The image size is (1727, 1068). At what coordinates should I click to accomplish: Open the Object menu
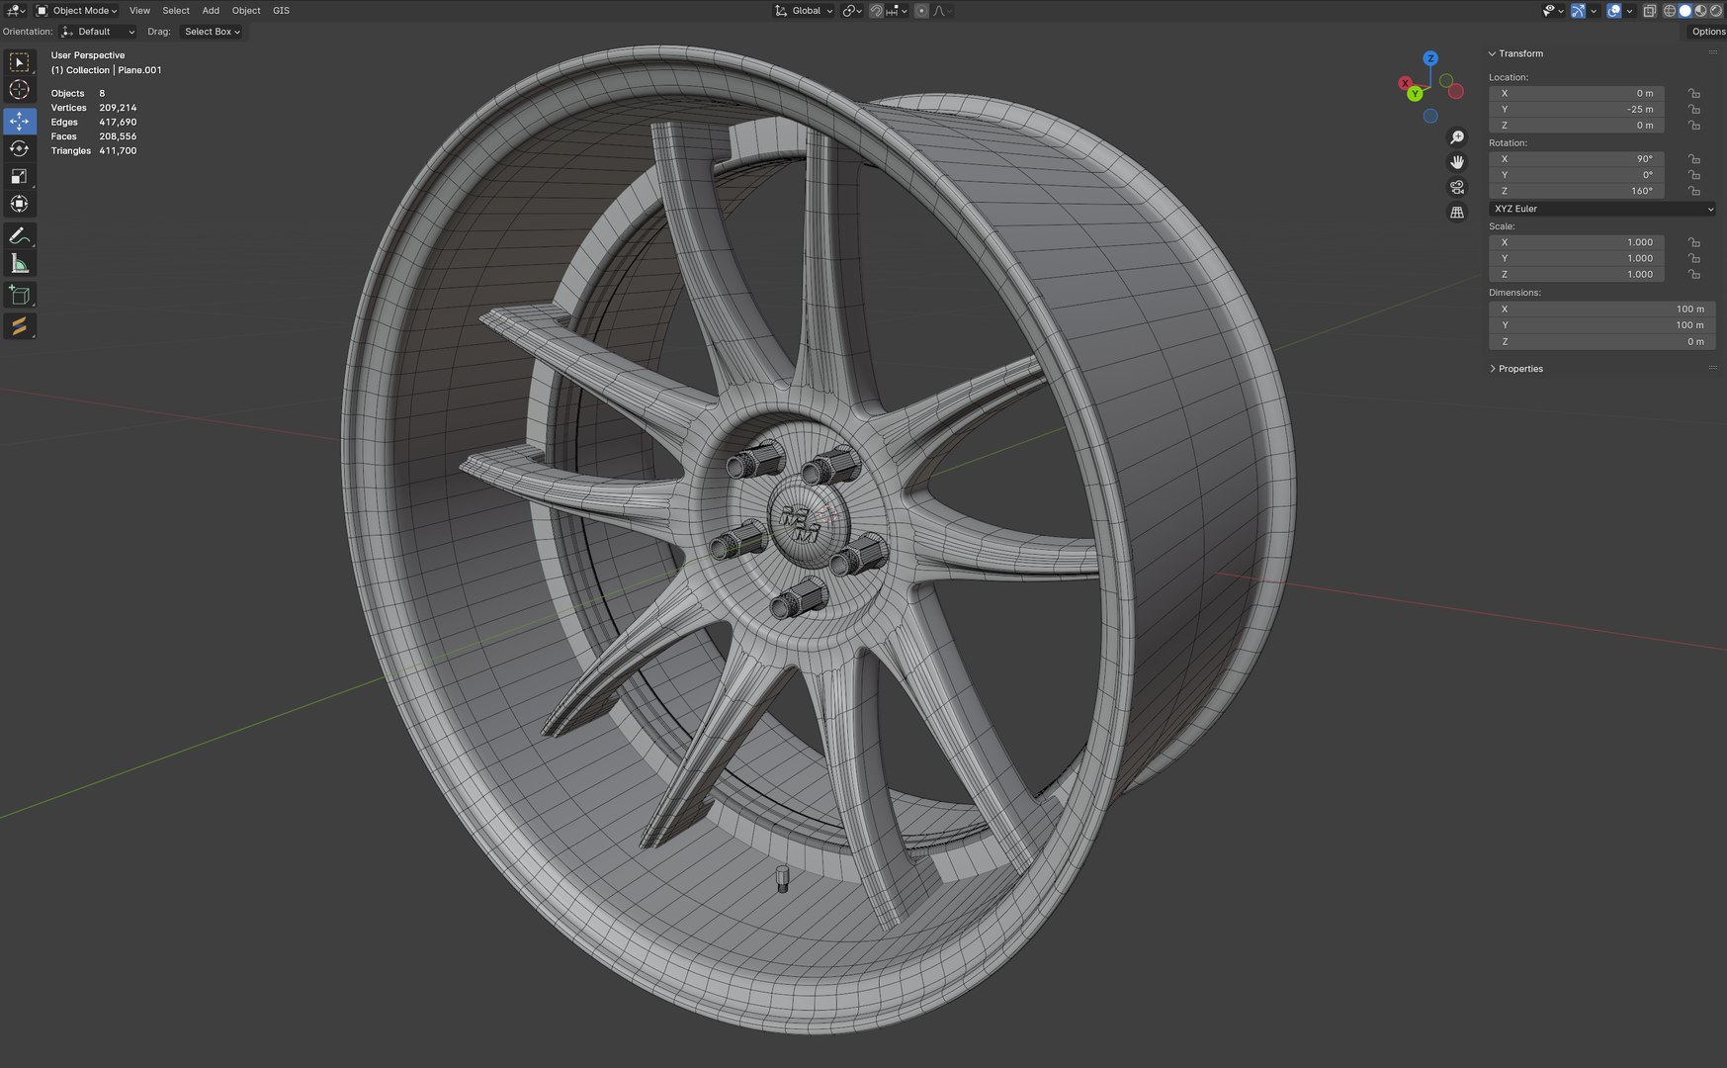point(246,11)
